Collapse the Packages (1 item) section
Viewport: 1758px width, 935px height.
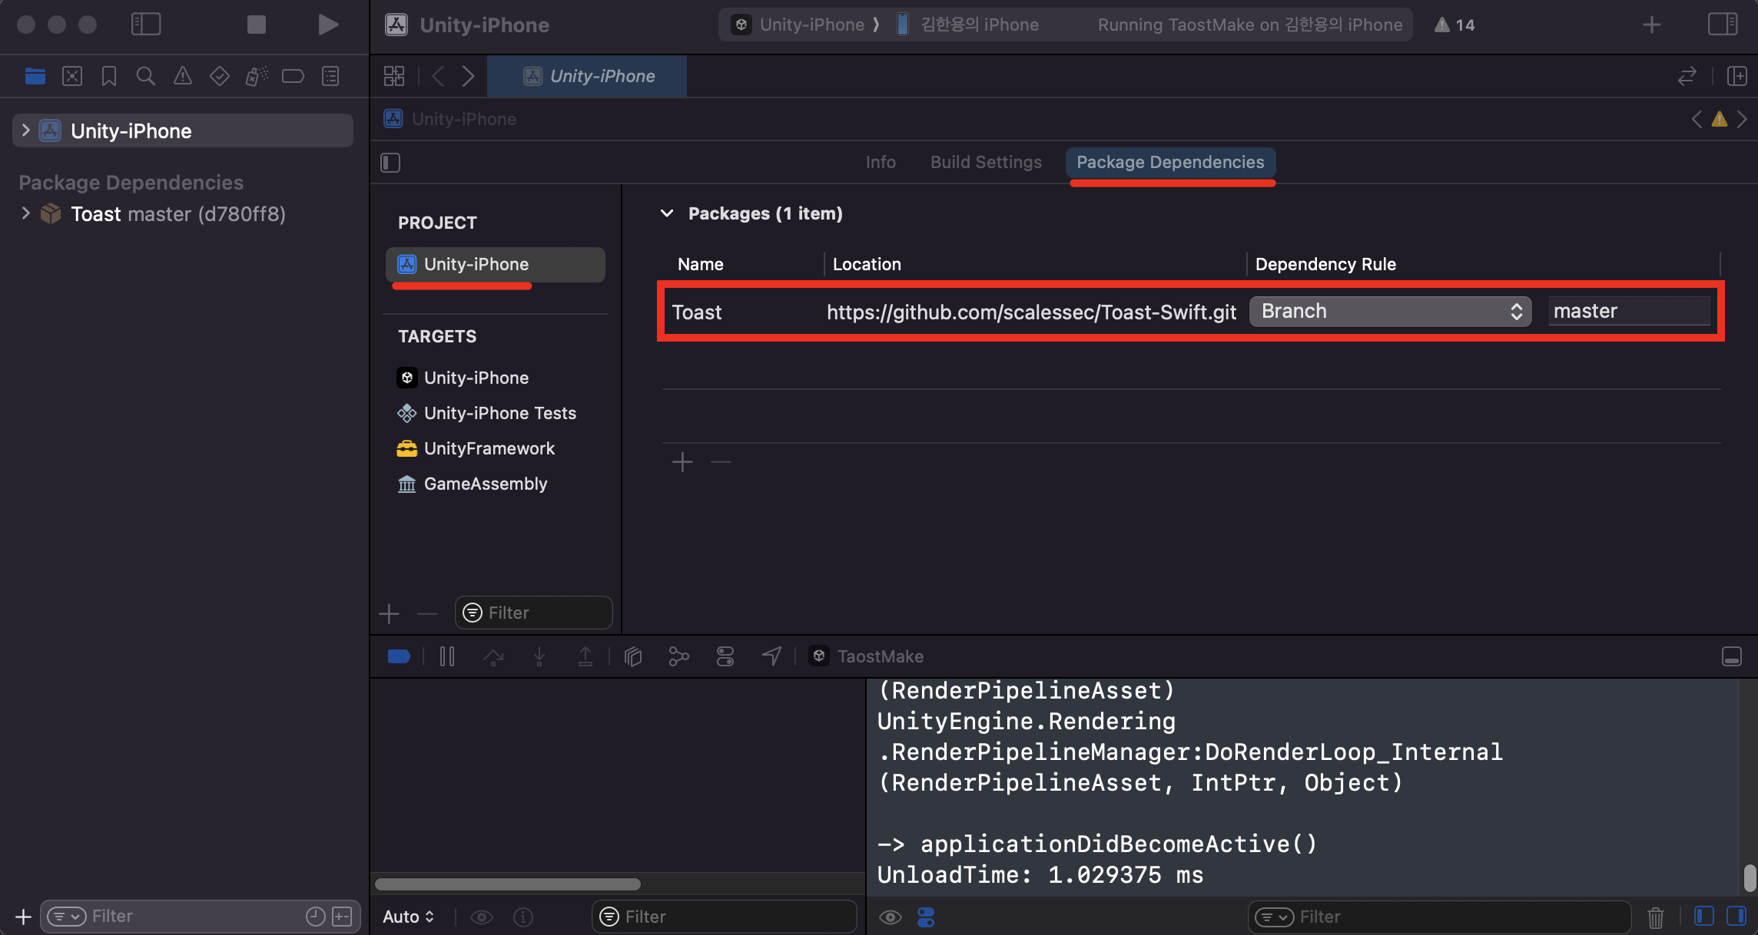667,213
